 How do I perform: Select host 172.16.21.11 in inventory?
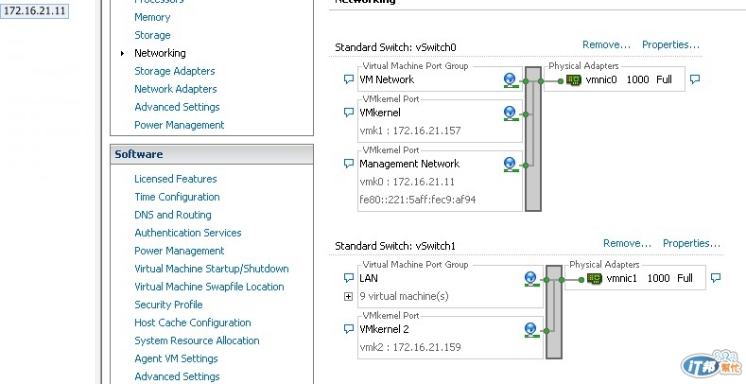[36, 9]
